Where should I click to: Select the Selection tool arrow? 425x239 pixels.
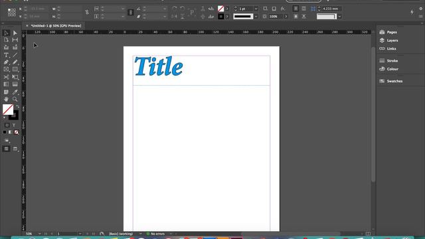coord(6,33)
